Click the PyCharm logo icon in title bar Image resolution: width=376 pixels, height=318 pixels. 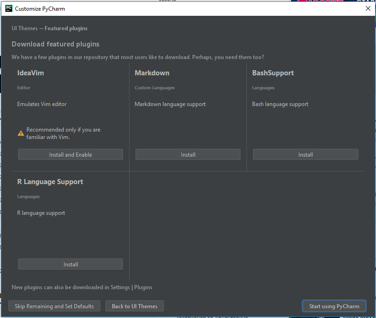pos(9,9)
